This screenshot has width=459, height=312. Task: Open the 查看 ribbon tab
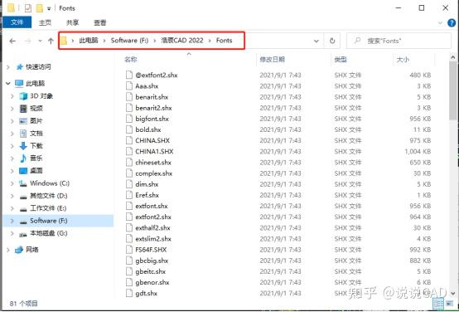[x=99, y=22]
